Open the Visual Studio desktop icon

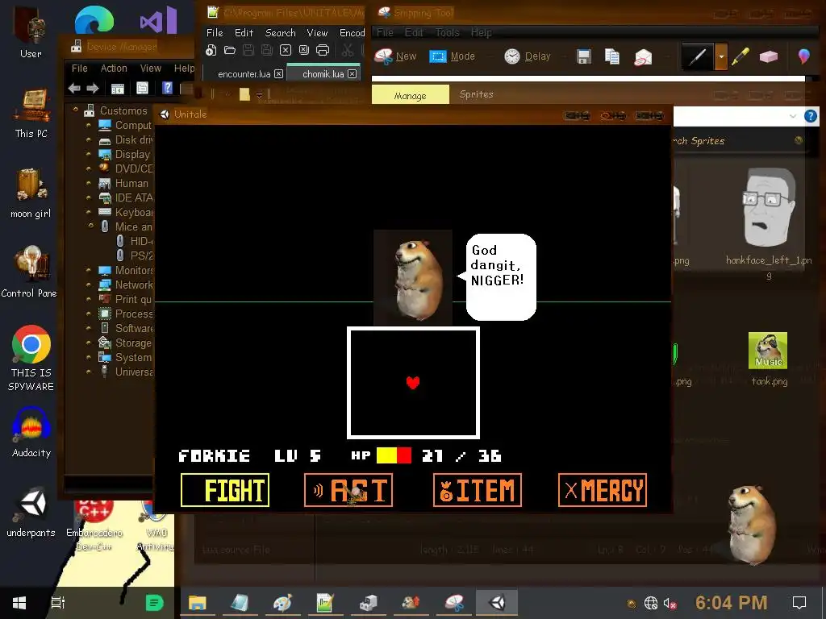click(x=158, y=20)
